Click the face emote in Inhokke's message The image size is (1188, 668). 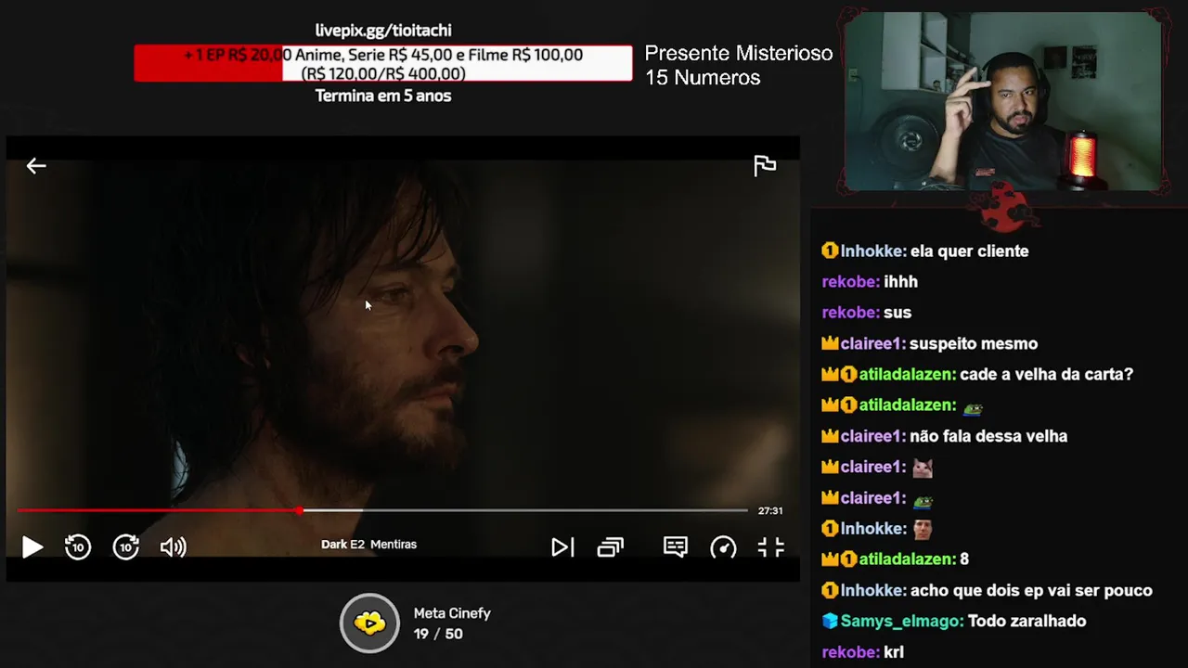(923, 530)
